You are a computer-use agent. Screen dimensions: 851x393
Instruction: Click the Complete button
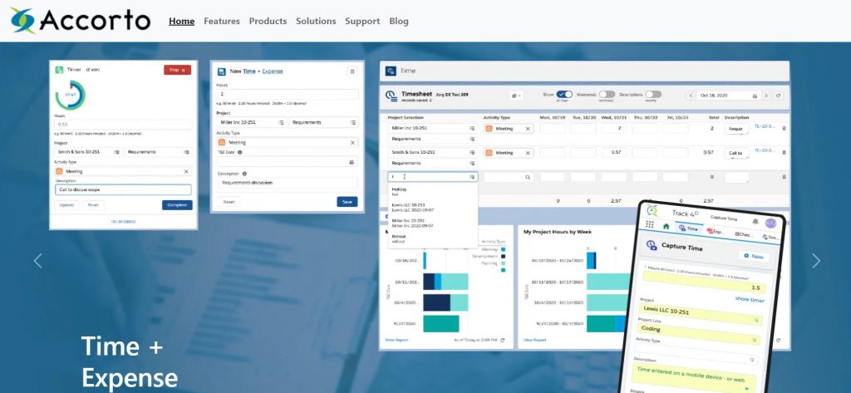[177, 205]
